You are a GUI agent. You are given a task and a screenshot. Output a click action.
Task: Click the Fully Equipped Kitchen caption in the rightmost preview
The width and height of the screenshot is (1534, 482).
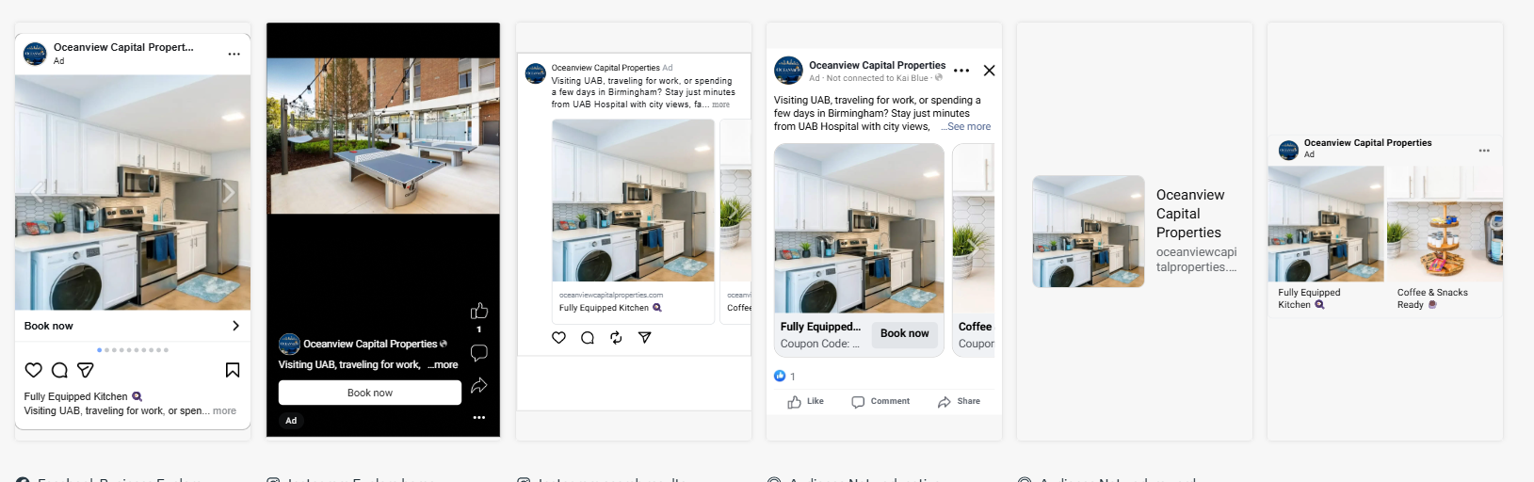(1309, 298)
